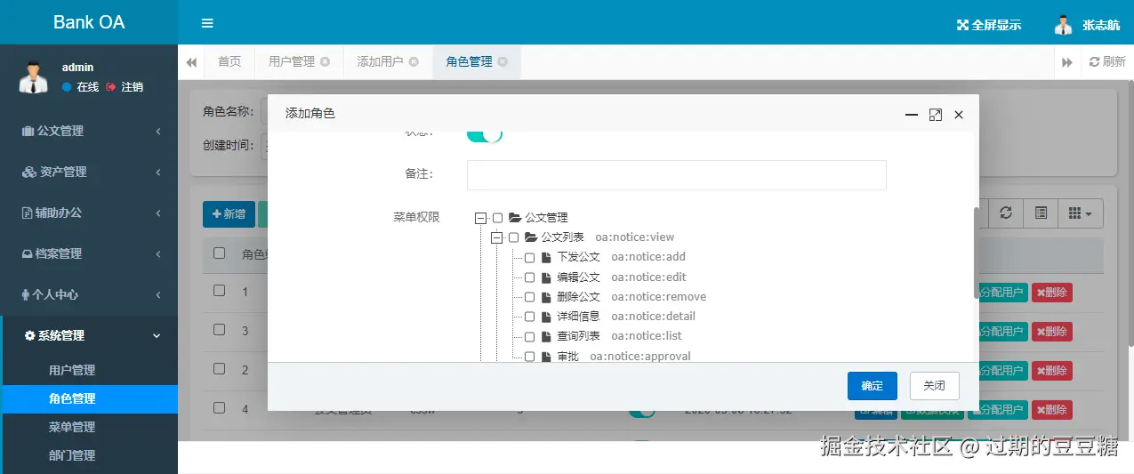1134x474 pixels.
Task: Click the 关闭 button in dialog
Action: pos(935,385)
